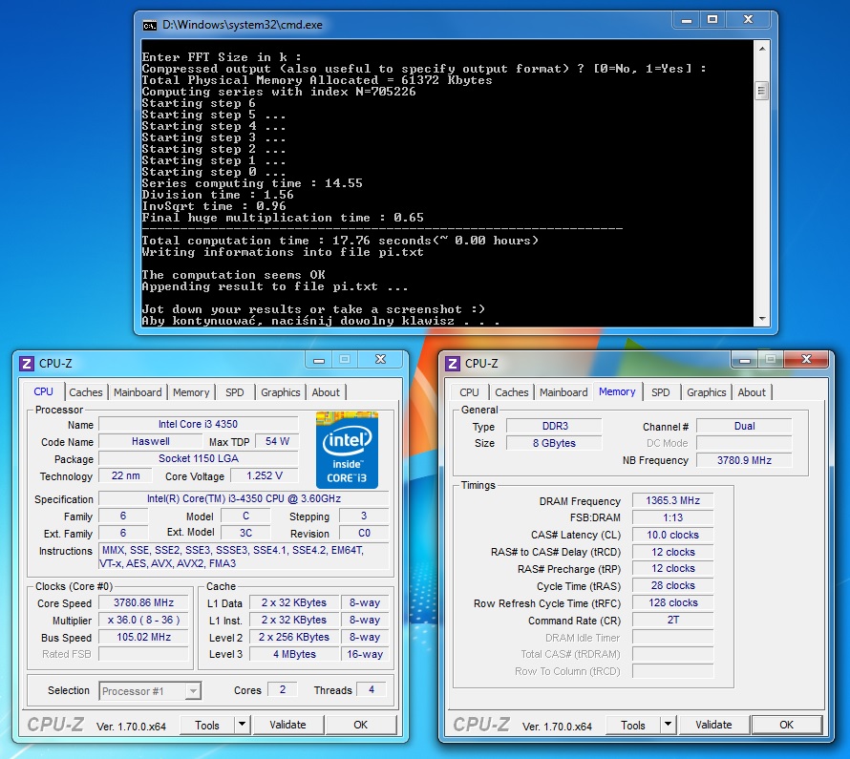Click the Channel # value Dual
This screenshot has height=759, width=850.
pos(744,426)
